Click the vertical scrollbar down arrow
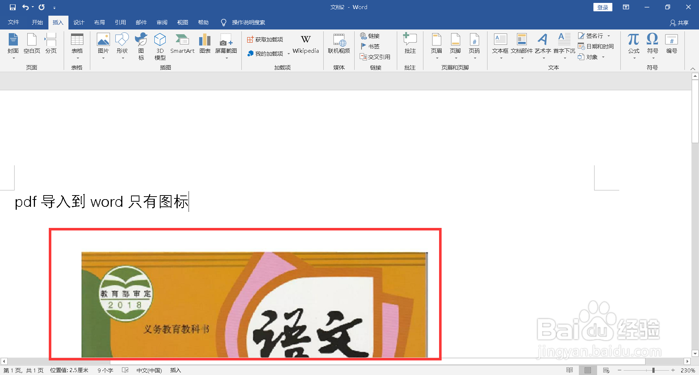The height and width of the screenshot is (375, 699). tap(695, 353)
